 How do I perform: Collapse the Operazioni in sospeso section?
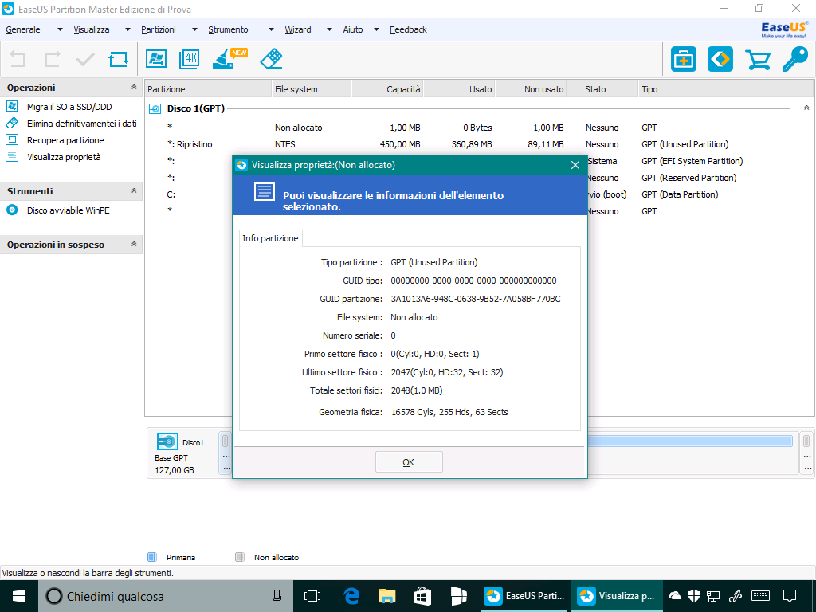point(134,244)
